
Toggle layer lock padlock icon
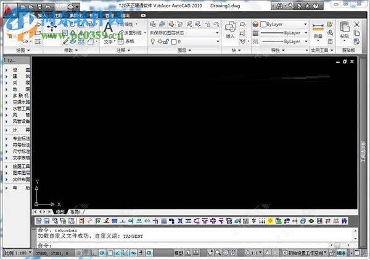coord(166,42)
